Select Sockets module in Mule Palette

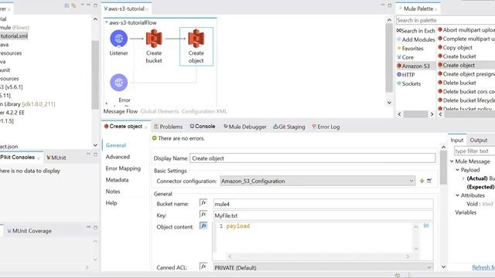click(409, 83)
